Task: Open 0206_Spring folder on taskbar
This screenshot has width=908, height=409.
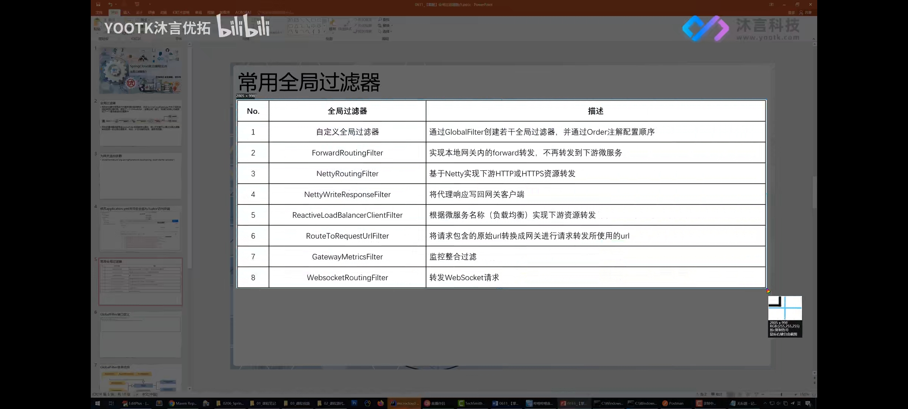Action: (x=230, y=403)
